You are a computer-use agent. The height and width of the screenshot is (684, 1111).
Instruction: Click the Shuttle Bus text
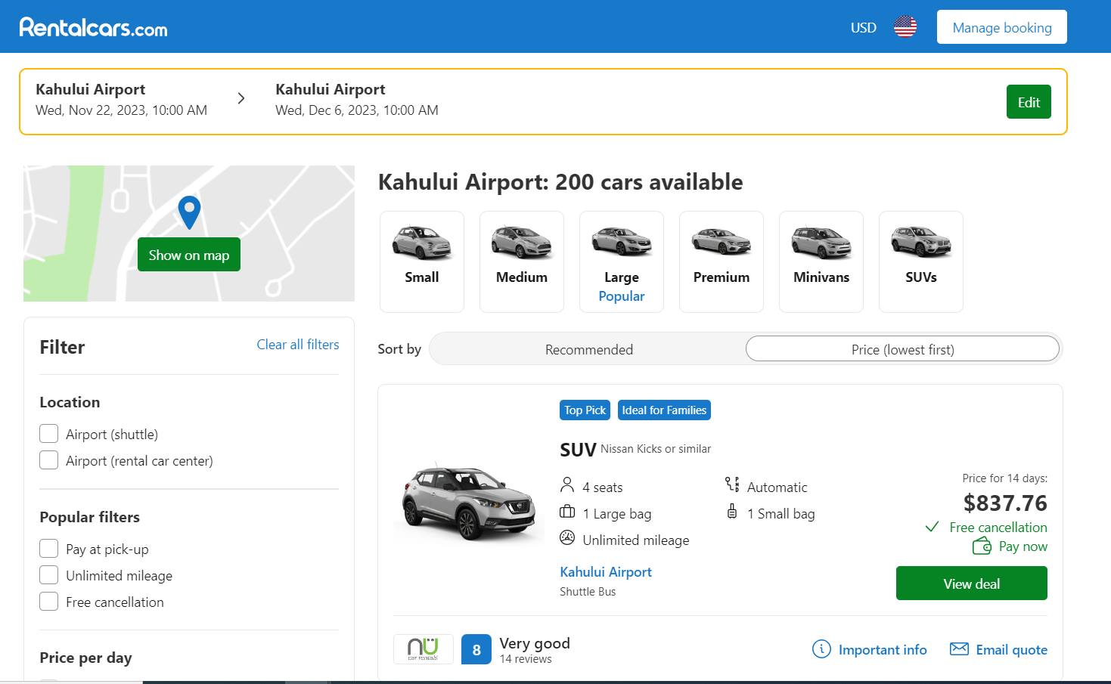point(588,592)
